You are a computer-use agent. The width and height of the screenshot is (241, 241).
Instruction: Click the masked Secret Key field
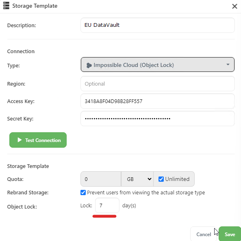tap(158, 118)
